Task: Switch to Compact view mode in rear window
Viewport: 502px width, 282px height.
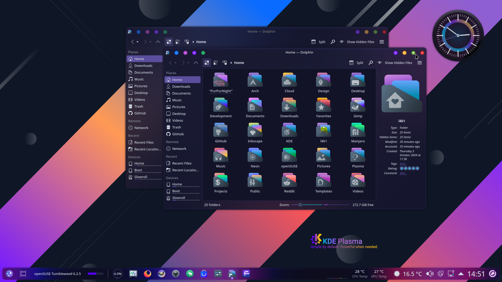Action: [x=178, y=42]
